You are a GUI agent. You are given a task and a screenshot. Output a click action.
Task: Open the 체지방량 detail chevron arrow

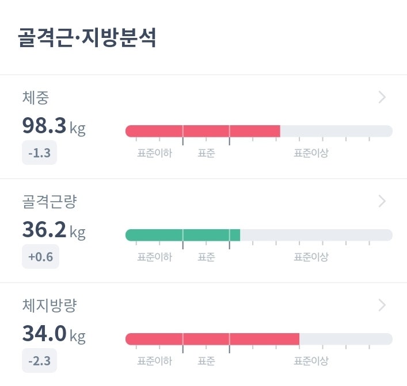tap(382, 305)
